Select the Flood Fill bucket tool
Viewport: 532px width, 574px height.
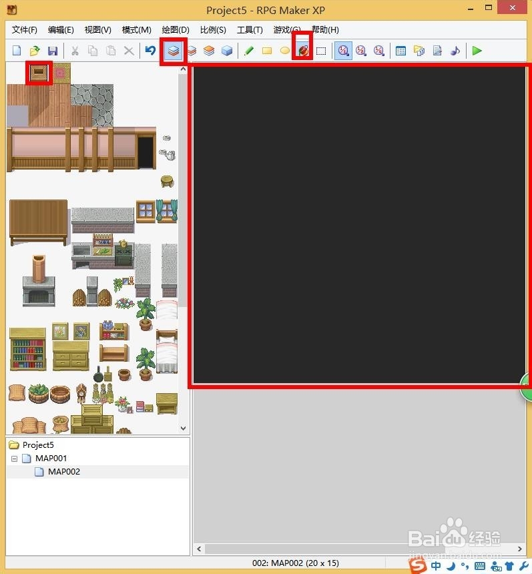(x=303, y=51)
